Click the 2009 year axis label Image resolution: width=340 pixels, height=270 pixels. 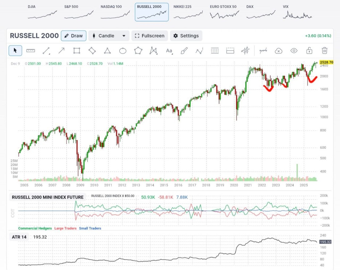(80, 185)
